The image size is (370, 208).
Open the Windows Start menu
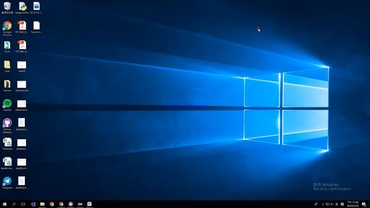tap(5, 204)
